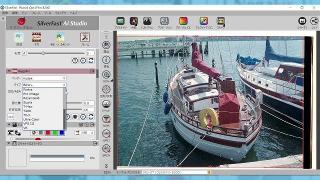Click double-up arrow above vertical toolbar
This screenshot has height=180, width=320.
pyautogui.click(x=106, y=37)
